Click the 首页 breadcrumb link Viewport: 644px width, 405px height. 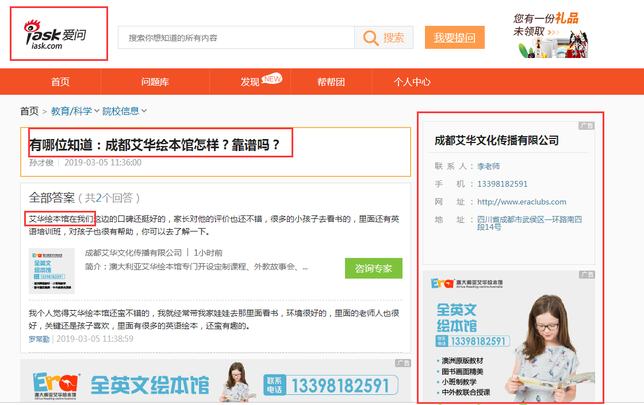pyautogui.click(x=29, y=111)
